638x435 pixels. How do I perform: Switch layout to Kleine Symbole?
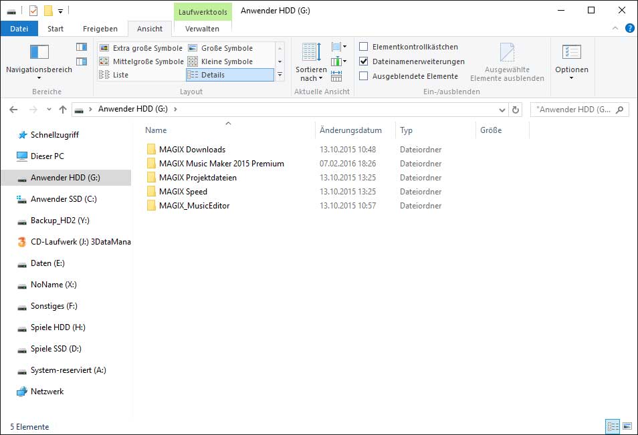click(x=221, y=61)
